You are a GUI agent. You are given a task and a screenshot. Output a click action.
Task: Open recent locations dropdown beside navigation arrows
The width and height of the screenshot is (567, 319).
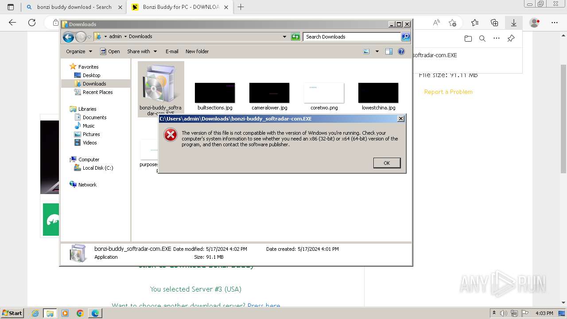click(x=89, y=37)
